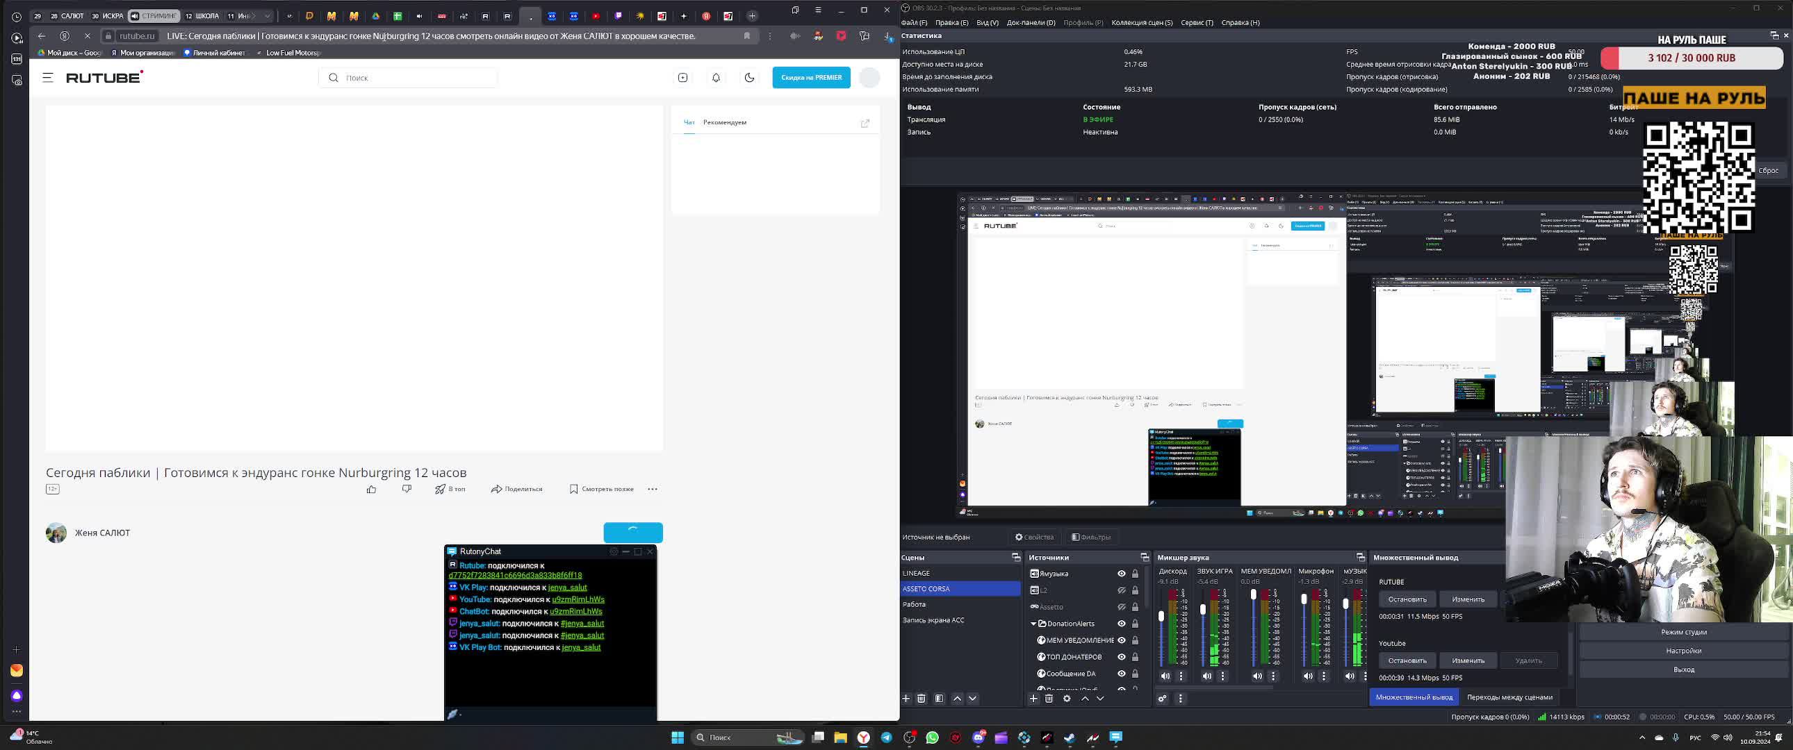The height and width of the screenshot is (750, 1793).
Task: Move source up with arrow
Action: pos(1085,699)
